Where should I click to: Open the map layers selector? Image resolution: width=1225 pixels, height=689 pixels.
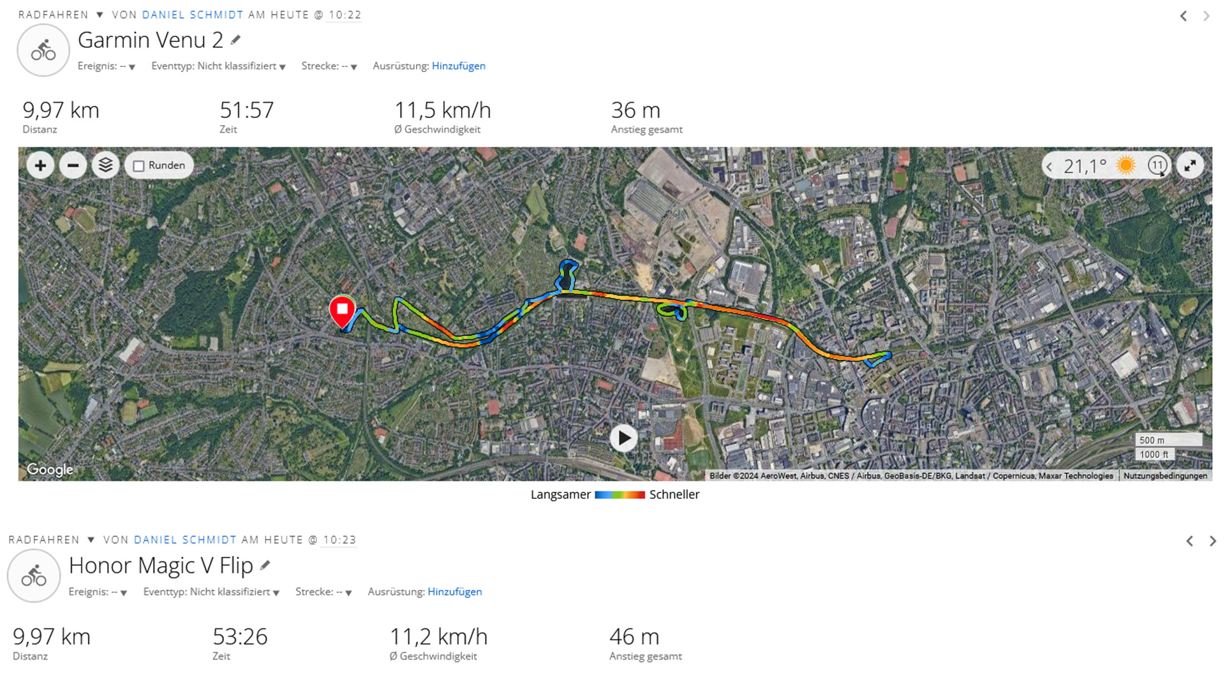pos(106,166)
